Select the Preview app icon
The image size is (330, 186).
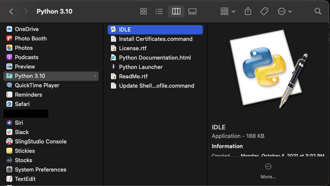9,66
